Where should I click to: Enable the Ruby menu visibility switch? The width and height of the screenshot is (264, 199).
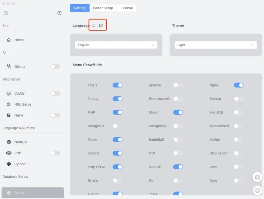[x=239, y=181]
